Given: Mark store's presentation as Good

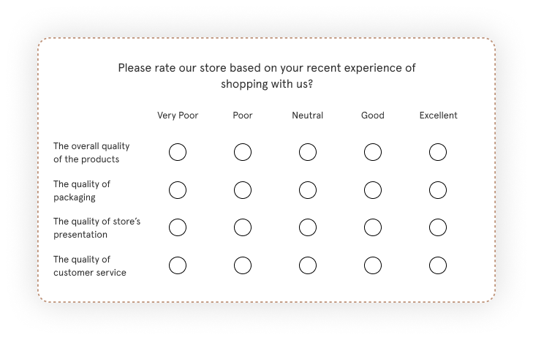Looking at the screenshot, I should pyautogui.click(x=373, y=227).
